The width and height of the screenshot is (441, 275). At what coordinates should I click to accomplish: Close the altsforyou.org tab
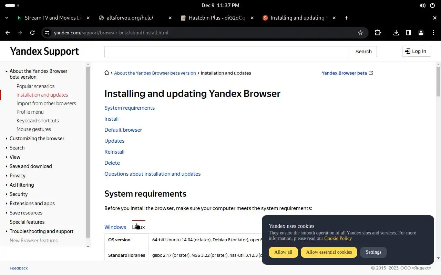(x=170, y=18)
